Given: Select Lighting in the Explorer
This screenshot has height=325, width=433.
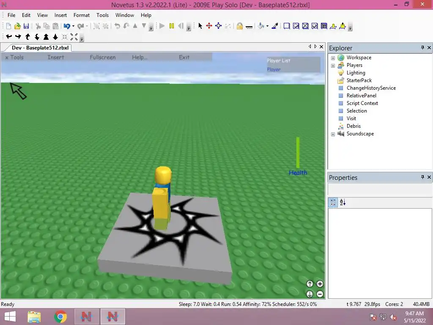Looking at the screenshot, I should [x=356, y=73].
